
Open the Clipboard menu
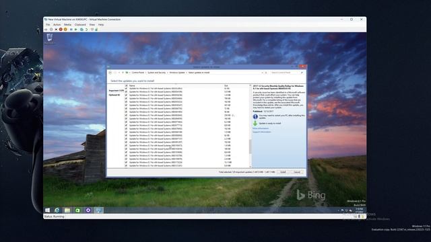[80, 25]
